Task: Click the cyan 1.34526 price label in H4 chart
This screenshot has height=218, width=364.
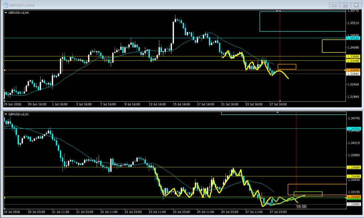Action: [353, 38]
